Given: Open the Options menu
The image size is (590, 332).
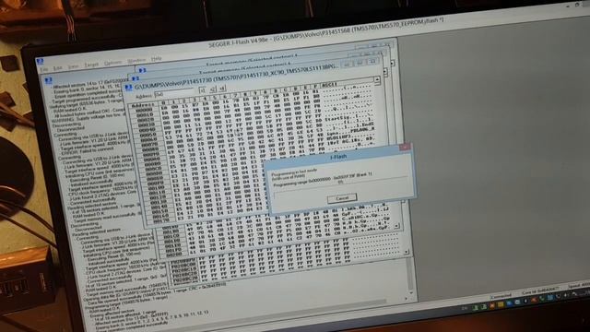Looking at the screenshot, I should coord(112,63).
